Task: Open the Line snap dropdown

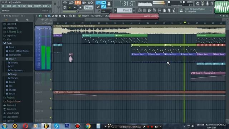Action: (106, 11)
